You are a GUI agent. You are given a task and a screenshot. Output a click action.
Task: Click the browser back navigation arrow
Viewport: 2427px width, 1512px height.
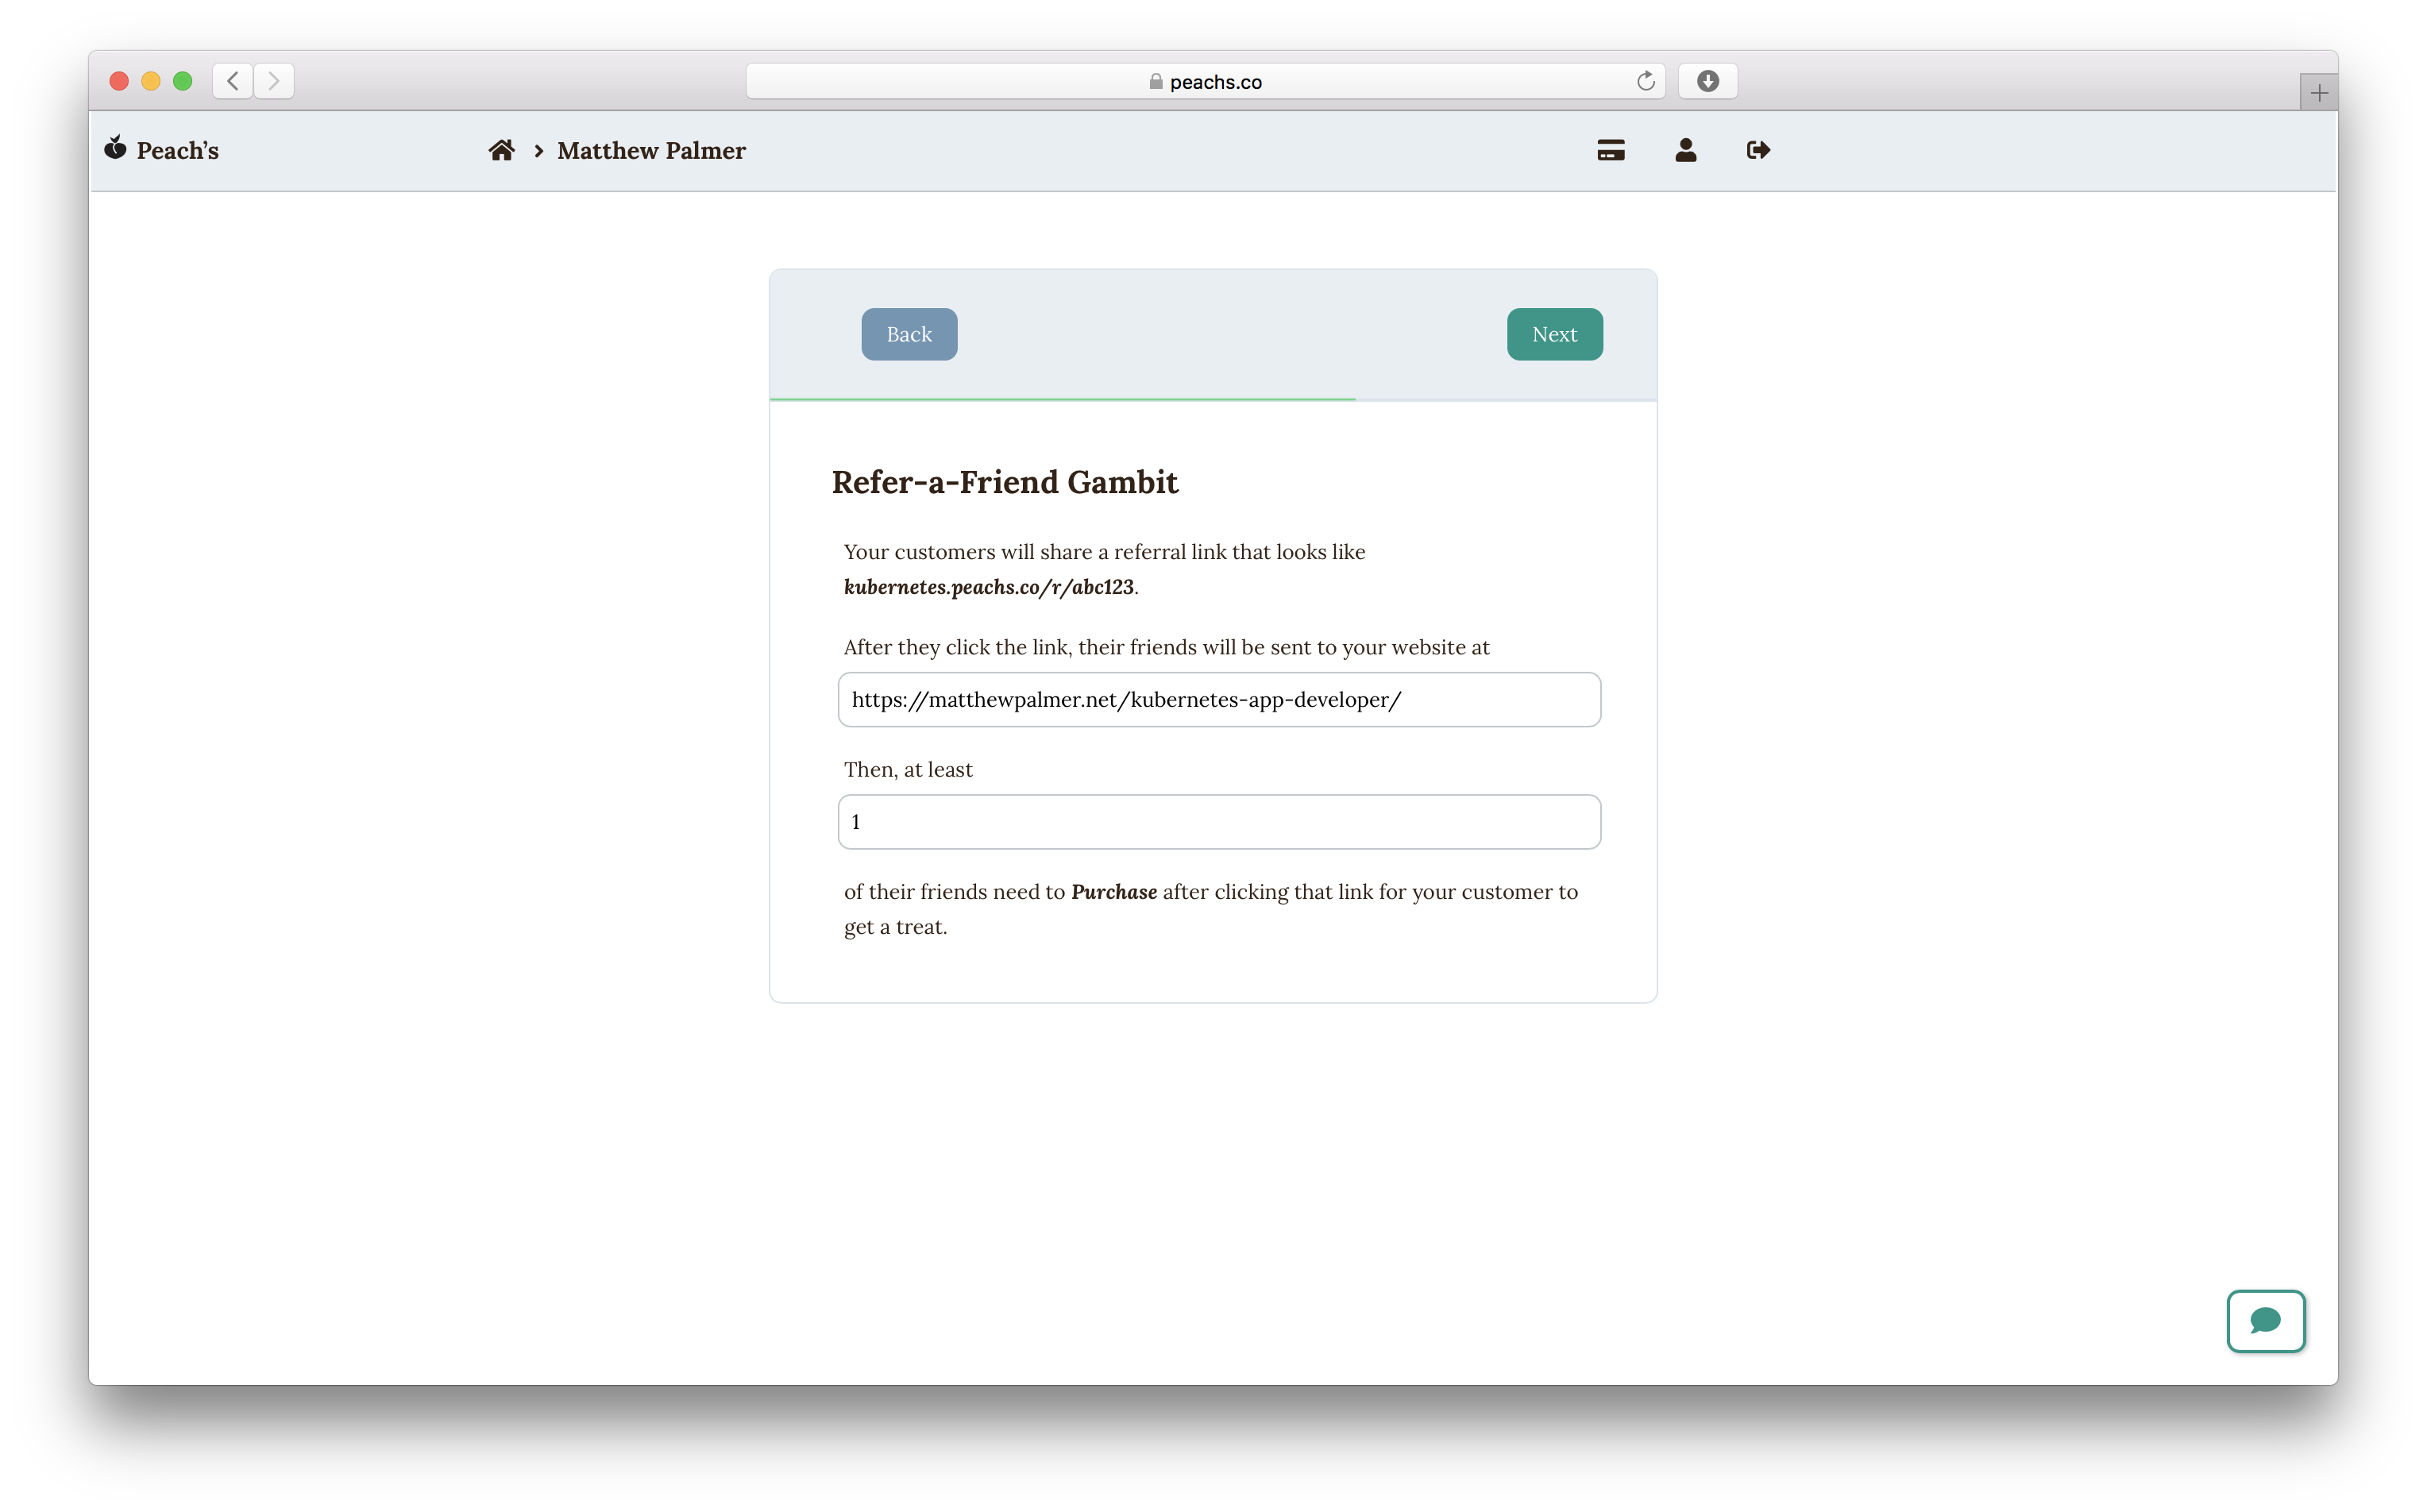[x=232, y=80]
